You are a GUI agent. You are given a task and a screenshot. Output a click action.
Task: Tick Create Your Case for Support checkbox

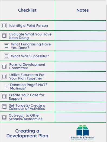pyautogui.click(x=4, y=97)
